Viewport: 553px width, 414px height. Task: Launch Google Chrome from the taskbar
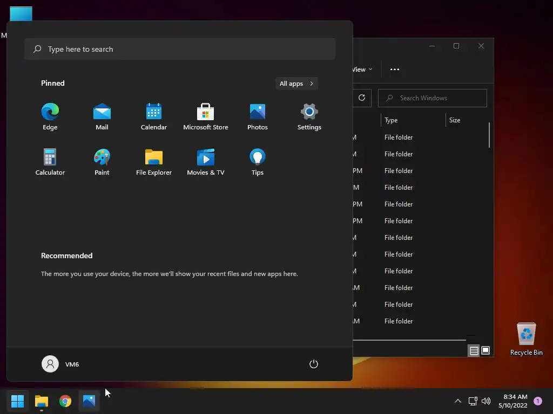click(x=65, y=401)
